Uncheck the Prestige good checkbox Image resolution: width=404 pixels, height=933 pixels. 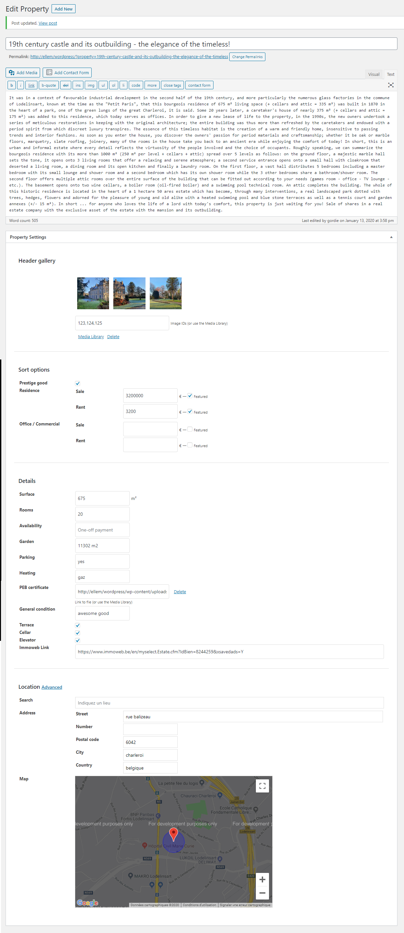click(78, 383)
